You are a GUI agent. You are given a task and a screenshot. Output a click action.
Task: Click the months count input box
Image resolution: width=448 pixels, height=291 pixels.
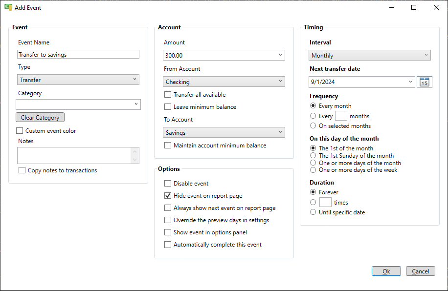[341, 116]
